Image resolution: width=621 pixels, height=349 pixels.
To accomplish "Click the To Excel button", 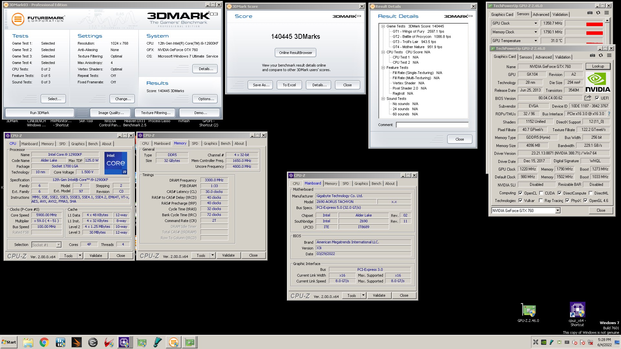I will tap(289, 85).
